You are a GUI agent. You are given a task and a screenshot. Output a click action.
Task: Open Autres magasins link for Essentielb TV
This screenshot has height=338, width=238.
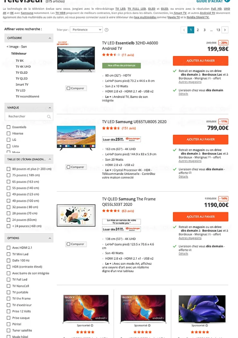pos(190,82)
